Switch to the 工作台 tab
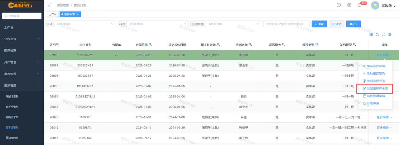The image size is (399, 145). point(53,14)
